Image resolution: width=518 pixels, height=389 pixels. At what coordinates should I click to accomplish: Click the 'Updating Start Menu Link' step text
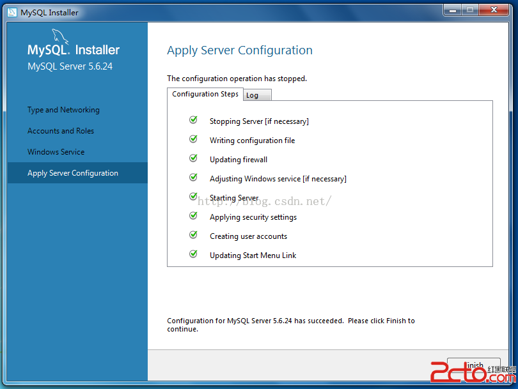coord(253,256)
